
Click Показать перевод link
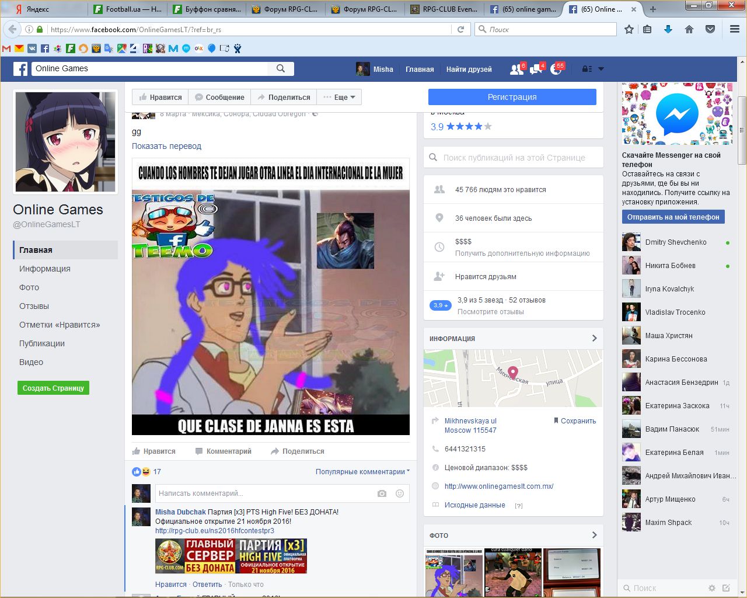166,146
